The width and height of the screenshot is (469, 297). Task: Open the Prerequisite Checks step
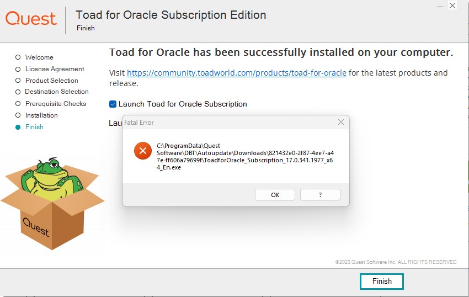click(55, 104)
